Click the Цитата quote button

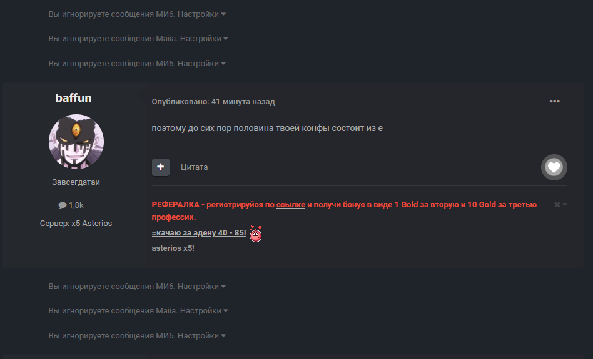(194, 167)
